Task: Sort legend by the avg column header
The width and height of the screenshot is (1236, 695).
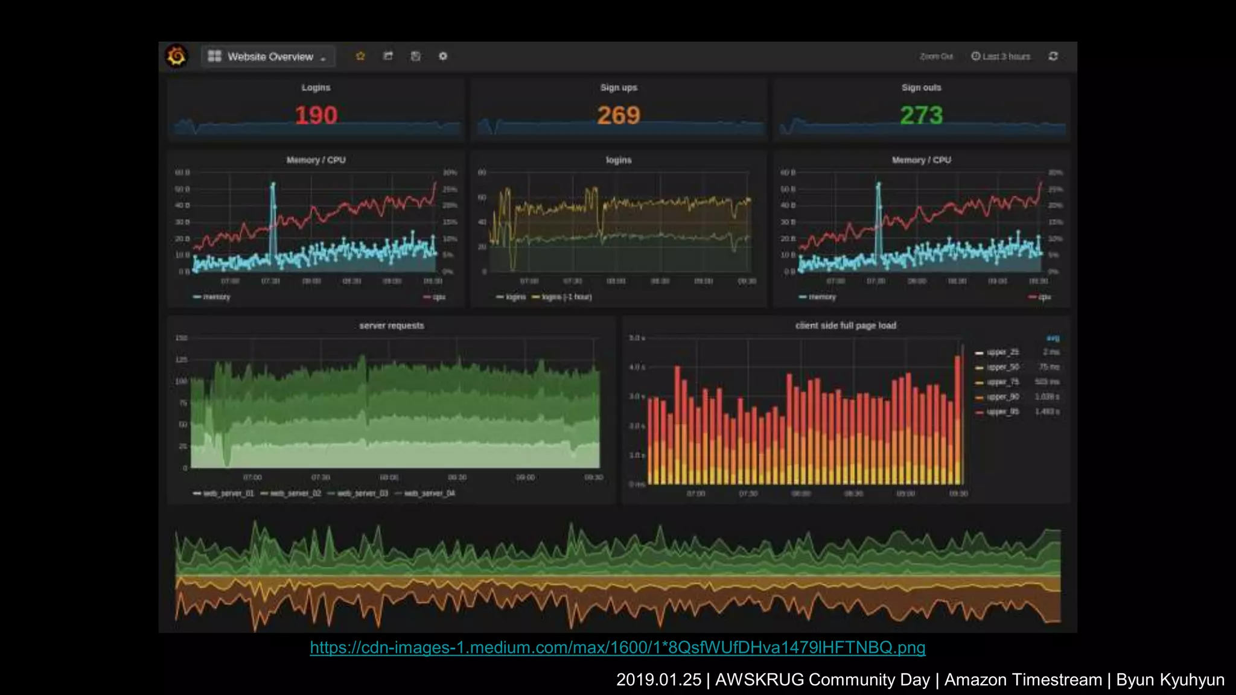Action: [1053, 338]
